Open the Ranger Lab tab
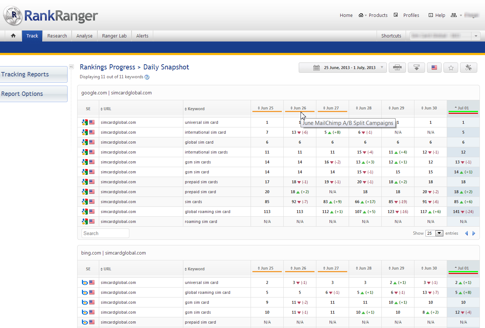 coord(114,36)
